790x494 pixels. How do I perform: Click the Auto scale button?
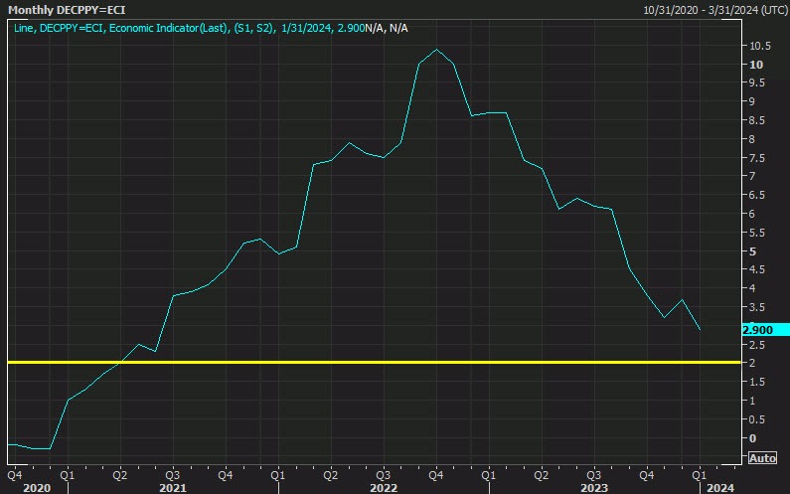(760, 458)
